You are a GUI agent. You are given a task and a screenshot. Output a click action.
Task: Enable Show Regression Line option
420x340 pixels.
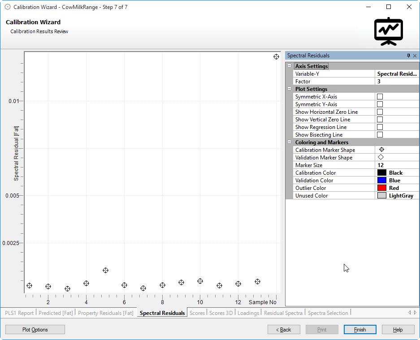coord(380,127)
